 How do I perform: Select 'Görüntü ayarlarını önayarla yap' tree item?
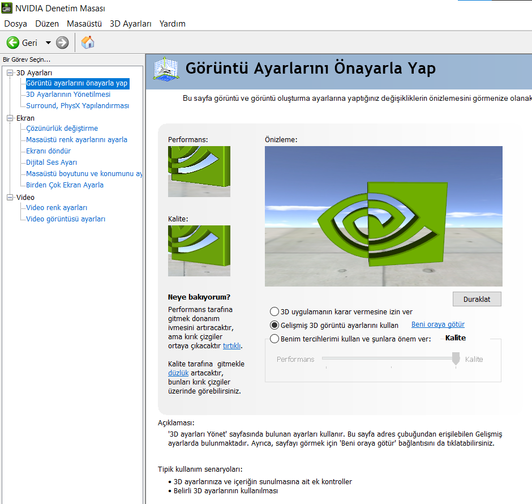pos(77,83)
